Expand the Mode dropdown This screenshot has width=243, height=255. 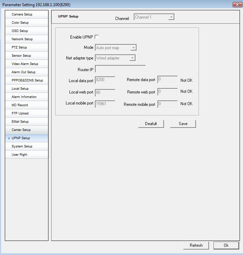pyautogui.click(x=116, y=48)
